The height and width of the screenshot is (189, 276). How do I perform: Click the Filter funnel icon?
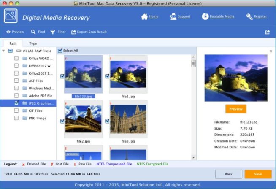point(53,32)
